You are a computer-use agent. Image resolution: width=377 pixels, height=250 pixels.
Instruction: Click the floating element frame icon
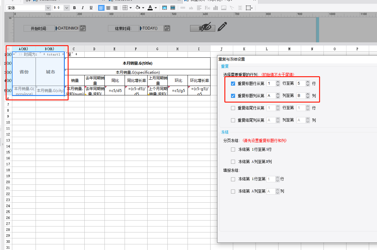[x=248, y=8]
